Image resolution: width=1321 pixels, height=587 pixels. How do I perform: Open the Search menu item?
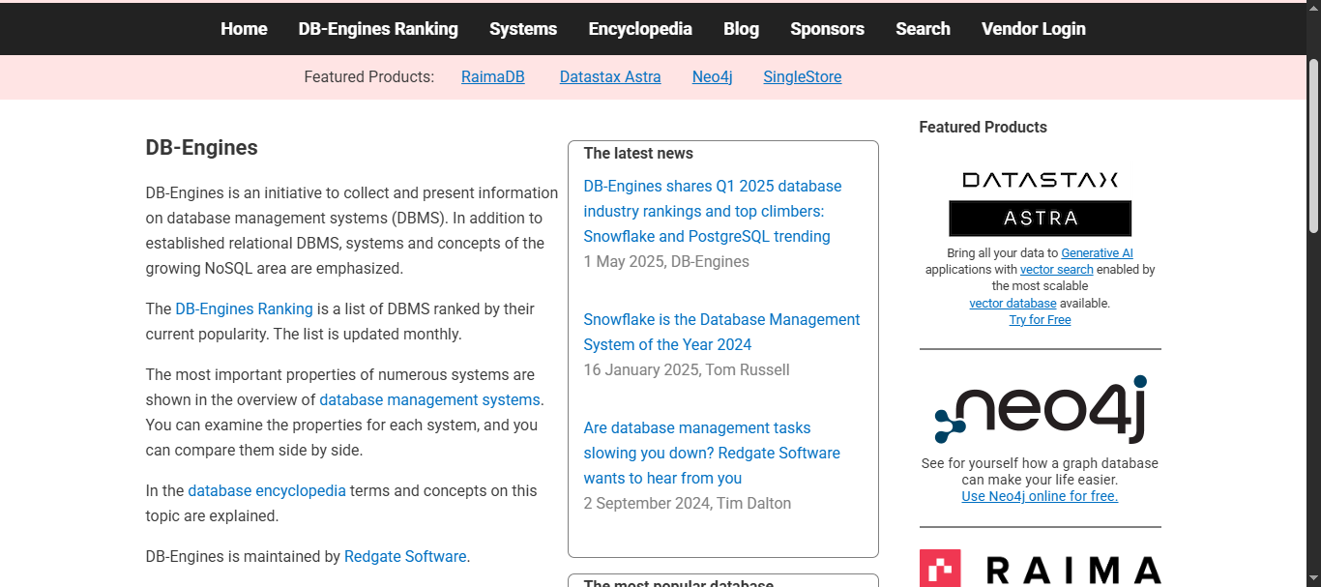click(x=923, y=29)
